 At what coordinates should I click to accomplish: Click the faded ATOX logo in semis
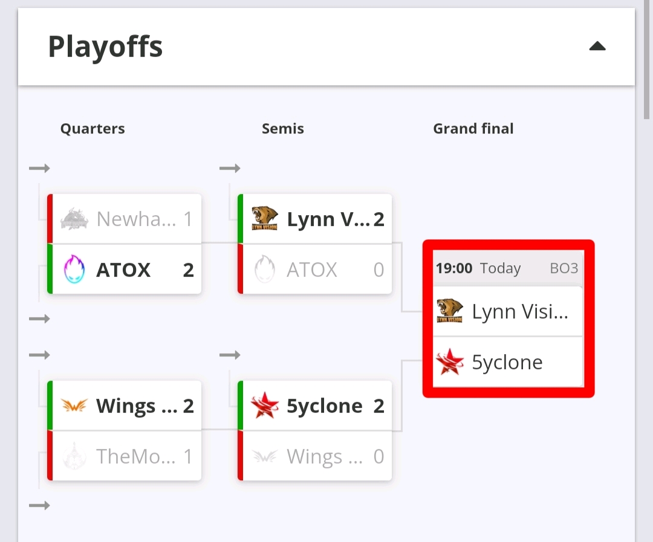(x=264, y=269)
